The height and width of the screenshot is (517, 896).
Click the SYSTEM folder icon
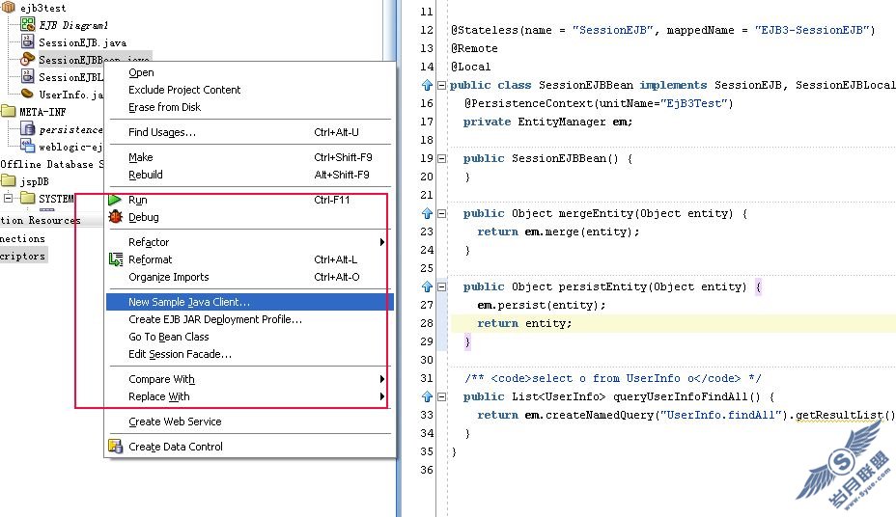tap(27, 198)
